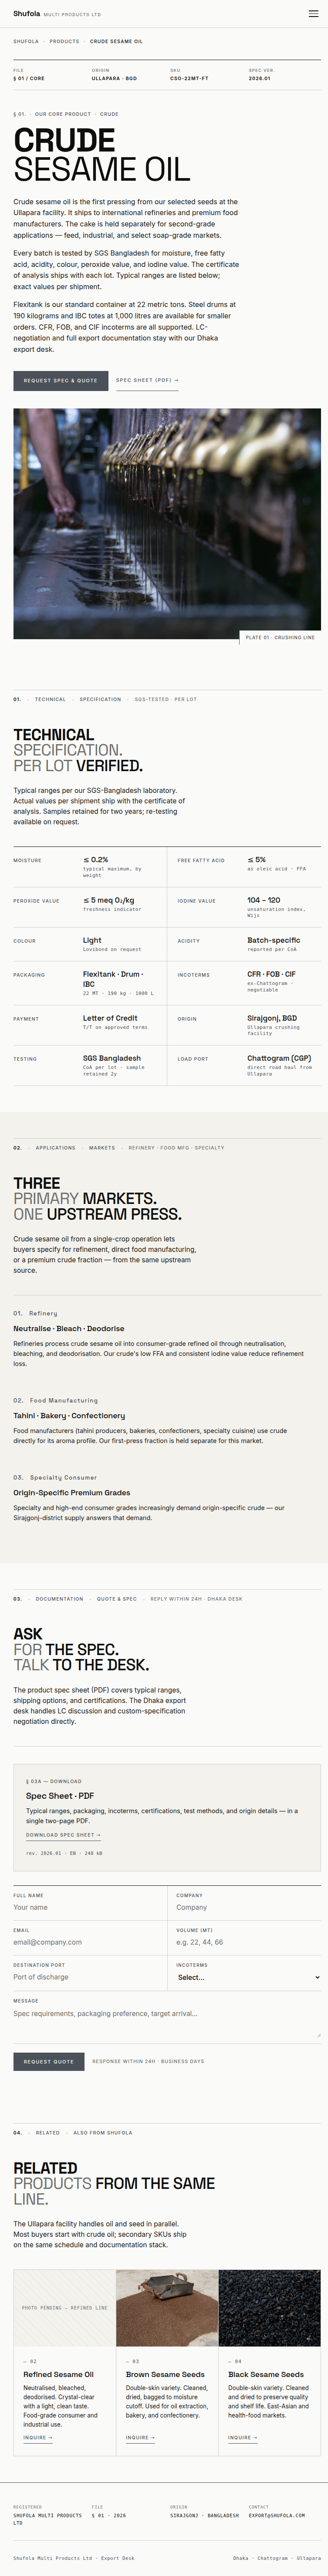This screenshot has width=328, height=2576.
Task: Focus the Company input field
Action: (x=247, y=1907)
